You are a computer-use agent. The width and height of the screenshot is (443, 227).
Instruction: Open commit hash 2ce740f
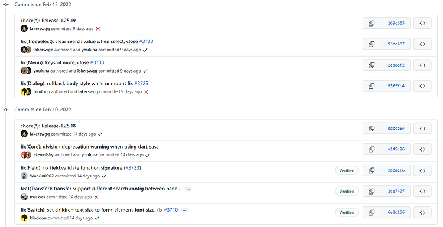(x=396, y=191)
